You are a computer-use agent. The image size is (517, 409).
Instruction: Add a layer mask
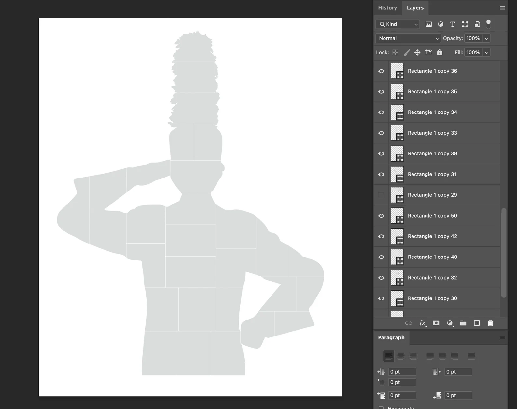[436, 323]
